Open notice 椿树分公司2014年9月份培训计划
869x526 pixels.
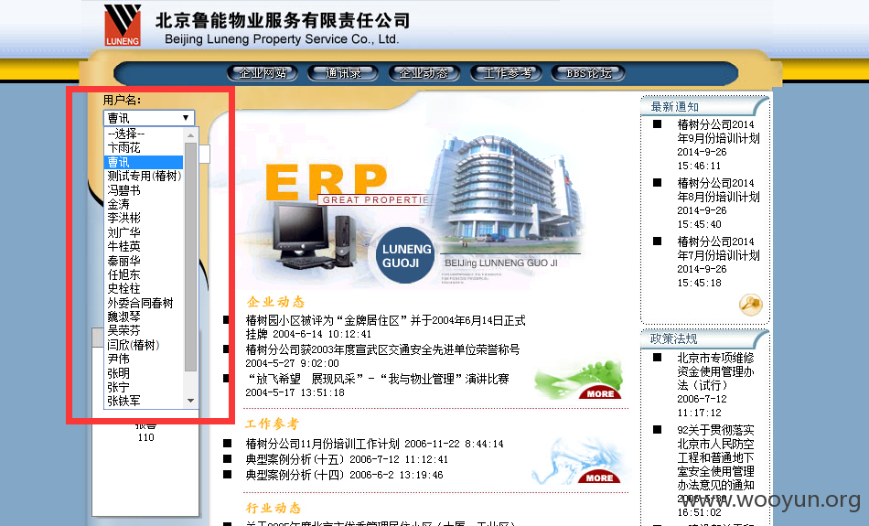(x=718, y=145)
